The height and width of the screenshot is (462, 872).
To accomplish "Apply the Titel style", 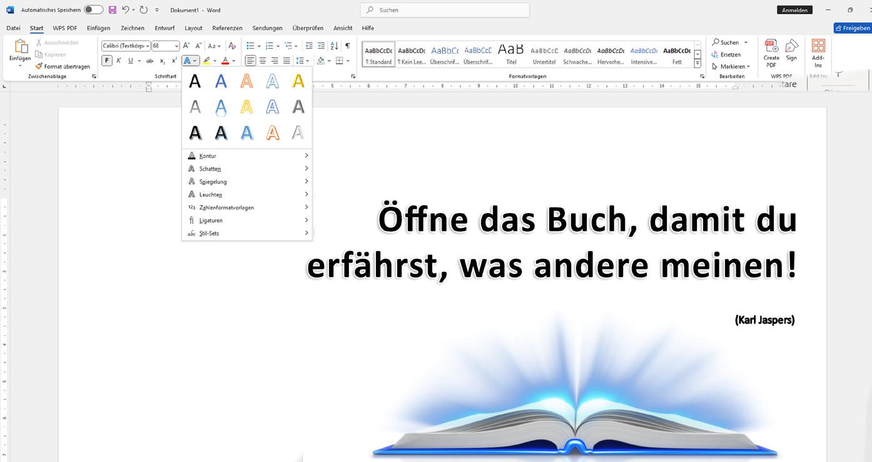I will point(511,54).
